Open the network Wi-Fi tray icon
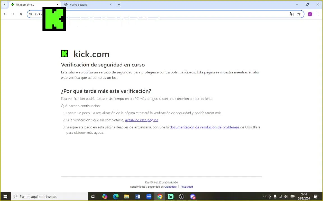 (x=281, y=197)
